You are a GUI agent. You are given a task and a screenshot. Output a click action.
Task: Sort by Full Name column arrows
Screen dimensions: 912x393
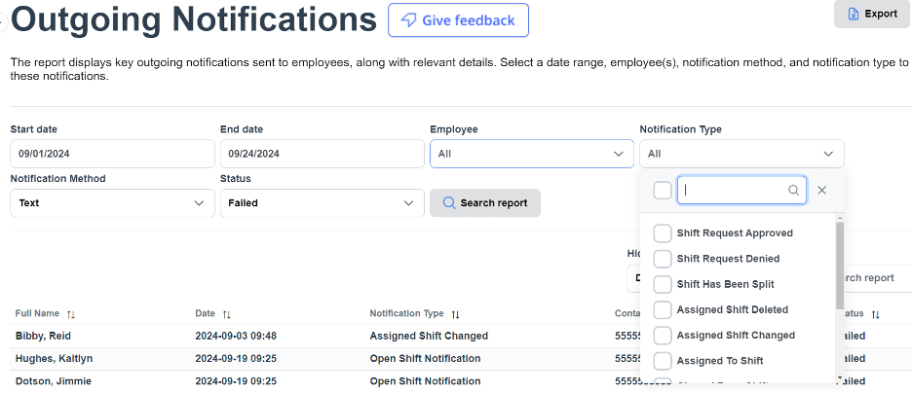[x=70, y=314]
